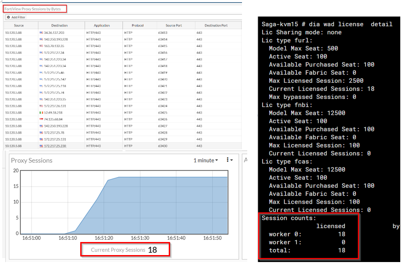Click the flag icon beside 34.36.137.203

(41, 33)
